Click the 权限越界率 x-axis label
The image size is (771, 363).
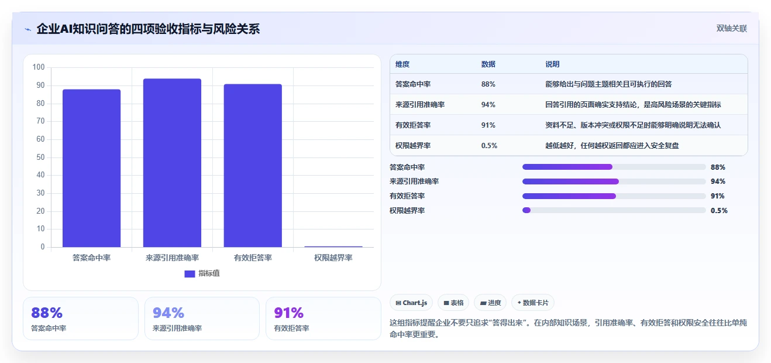[333, 258]
